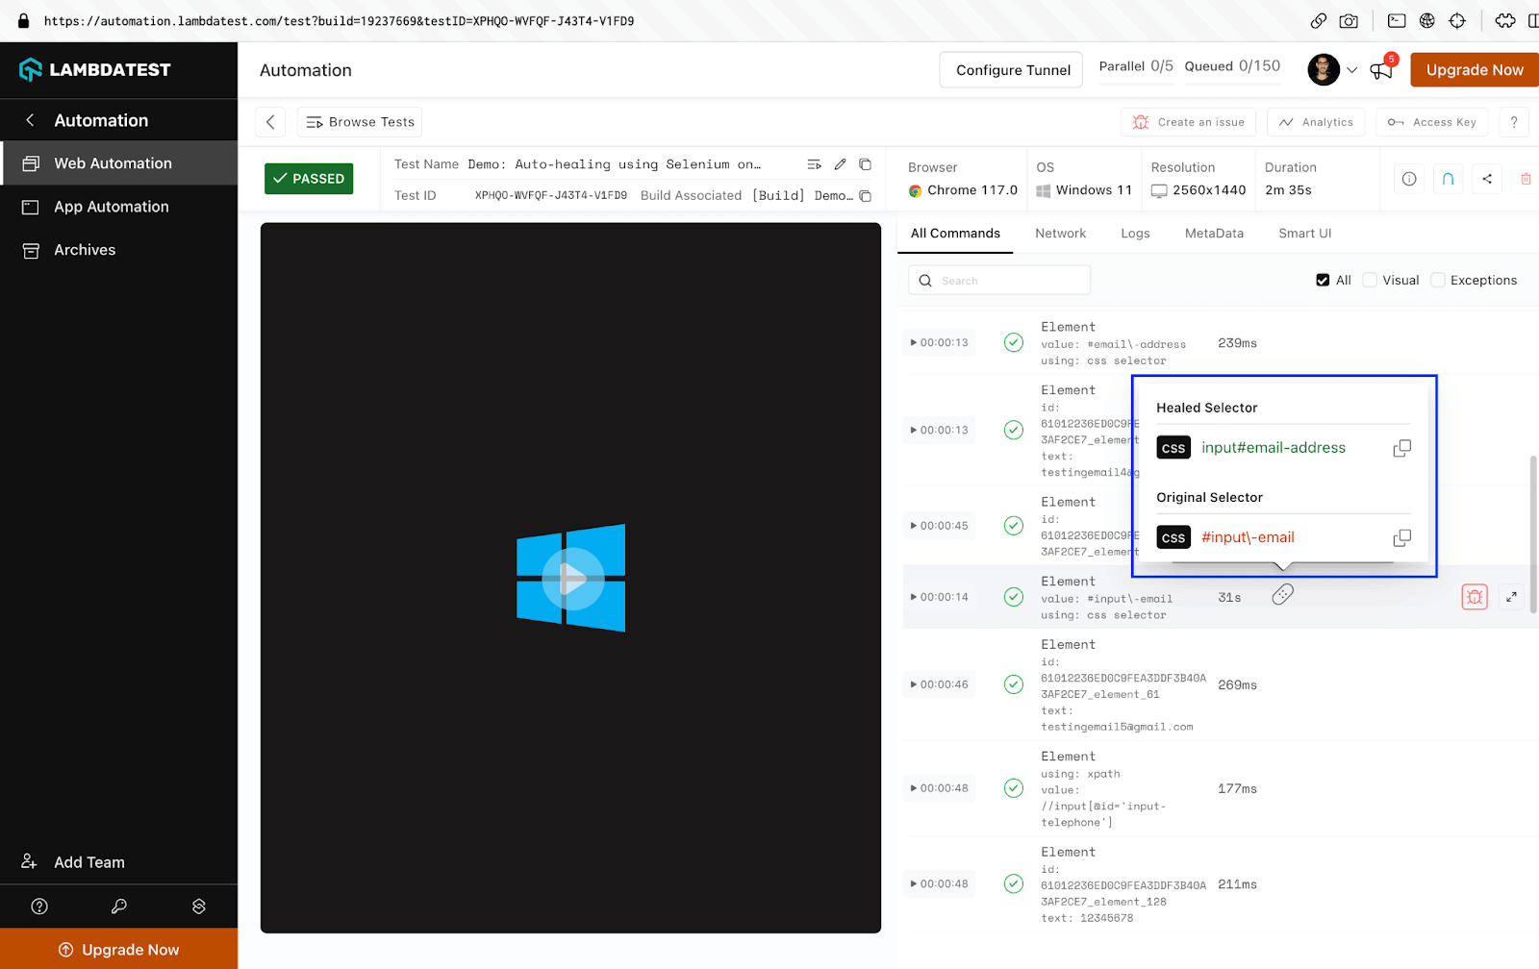Viewport: 1539px width, 969px height.
Task: Collapse the Automation sidebar section
Action: 30,120
